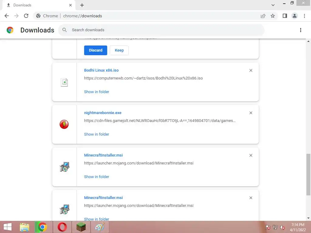This screenshot has height=233, width=311.
Task: Click the scrollbar down arrow
Action: 308,218
